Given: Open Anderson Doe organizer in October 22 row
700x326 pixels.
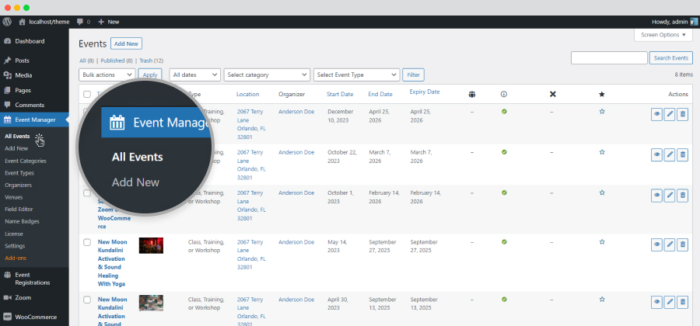Looking at the screenshot, I should 296,152.
